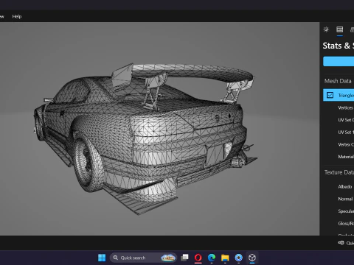Image resolution: width=354 pixels, height=265 pixels.
Task: Uncheck the Triangles mesh data checkbox
Action: click(330, 95)
